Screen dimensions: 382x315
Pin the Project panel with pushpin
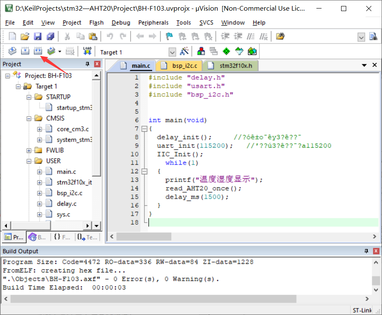(87, 64)
